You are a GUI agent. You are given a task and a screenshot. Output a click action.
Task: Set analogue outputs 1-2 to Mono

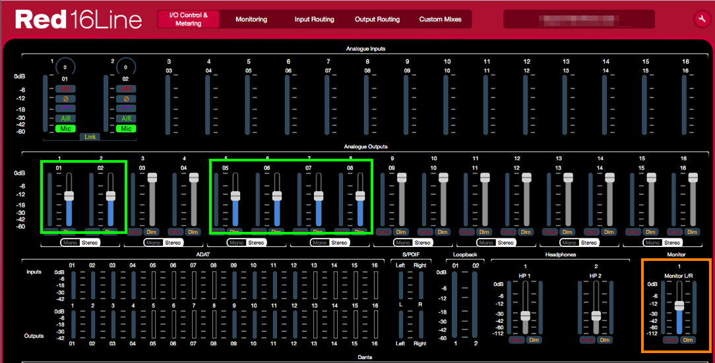(x=70, y=242)
